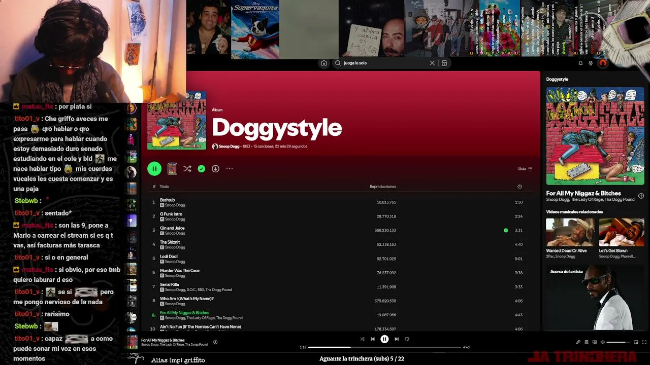The image size is (650, 365).
Task: Open the song title link in right panel
Action: 583,193
